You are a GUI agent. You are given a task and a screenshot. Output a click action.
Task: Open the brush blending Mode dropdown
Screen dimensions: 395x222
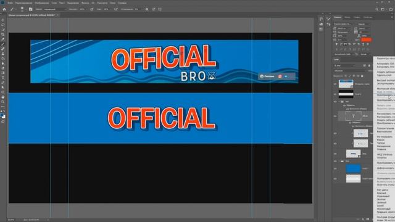click(54, 9)
